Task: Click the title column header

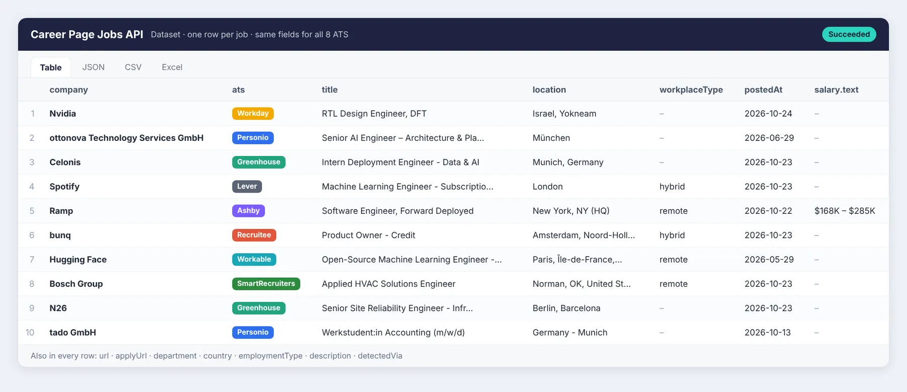Action: tap(330, 90)
